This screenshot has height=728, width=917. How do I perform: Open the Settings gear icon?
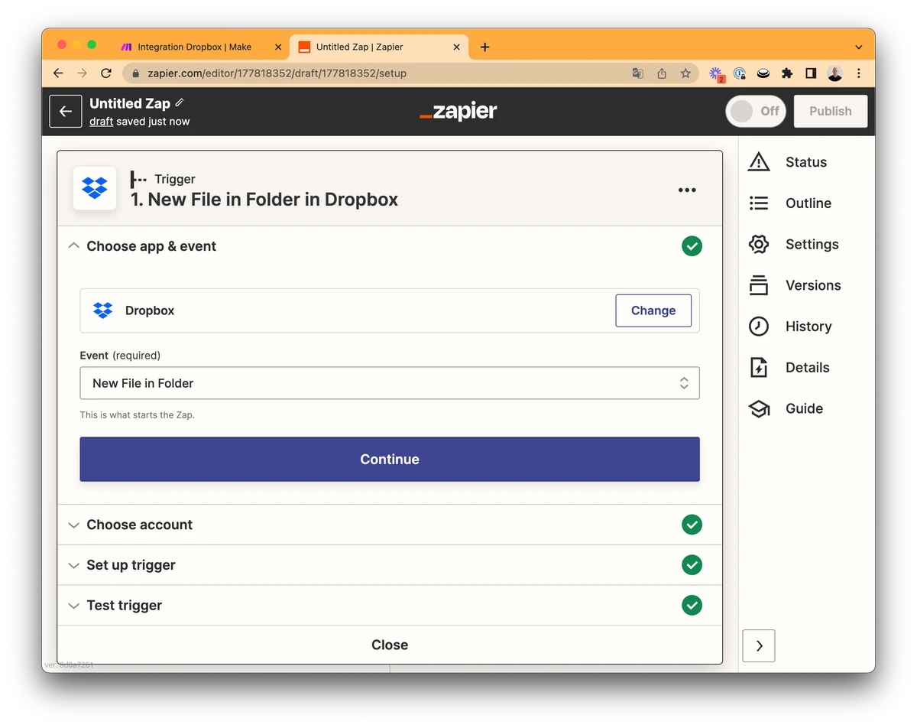point(758,244)
